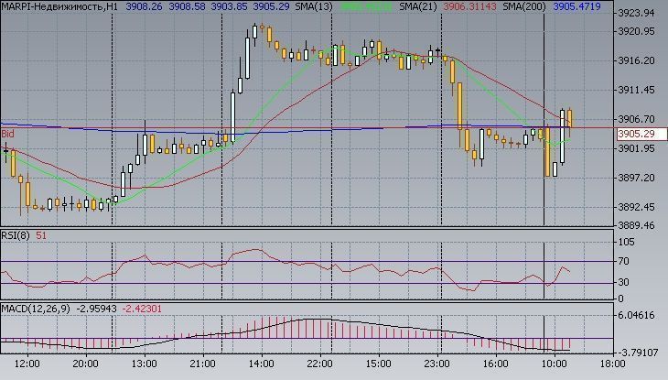668x380 pixels.
Task: Click the Bid line label
Action: [7, 134]
